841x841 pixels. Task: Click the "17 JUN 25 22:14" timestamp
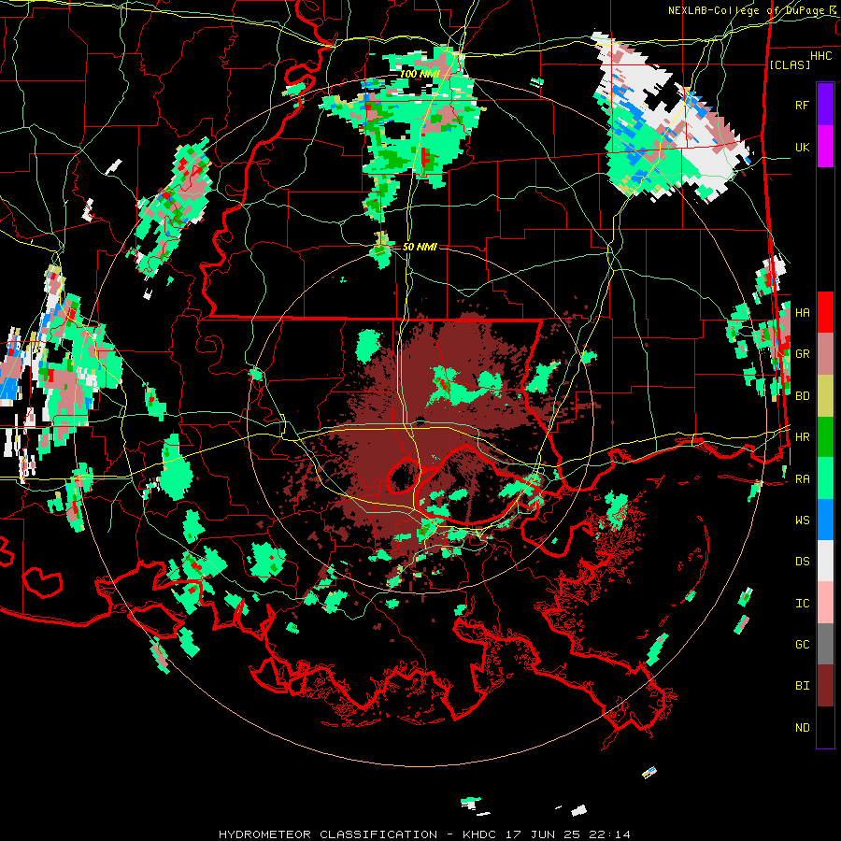(568, 834)
